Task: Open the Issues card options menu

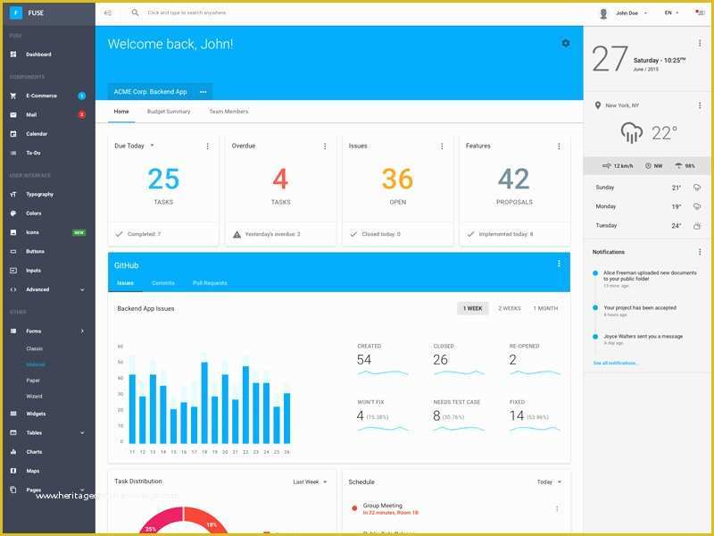Action: coord(442,146)
